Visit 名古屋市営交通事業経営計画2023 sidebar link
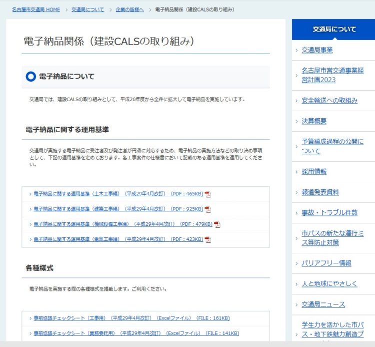 pyautogui.click(x=332, y=75)
